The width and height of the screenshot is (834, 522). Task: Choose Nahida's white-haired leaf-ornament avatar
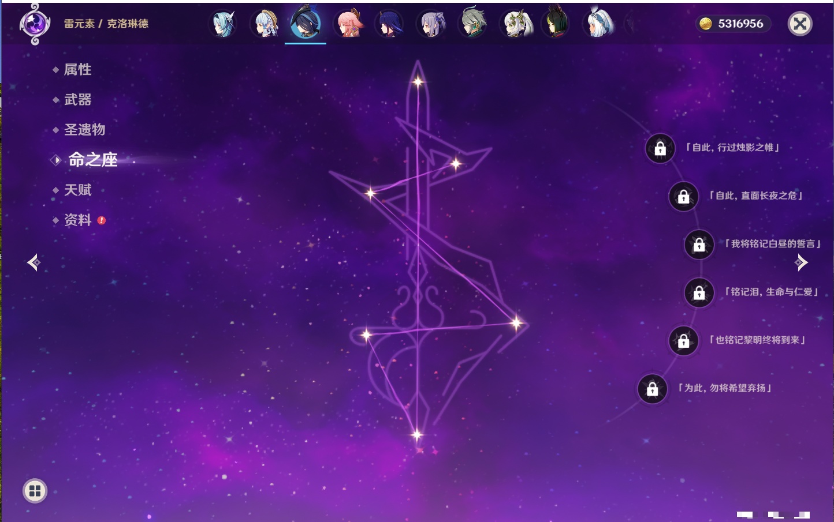(x=515, y=24)
